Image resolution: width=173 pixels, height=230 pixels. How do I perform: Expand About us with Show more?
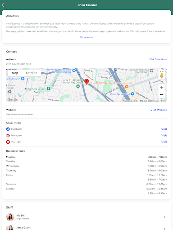(x=86, y=37)
